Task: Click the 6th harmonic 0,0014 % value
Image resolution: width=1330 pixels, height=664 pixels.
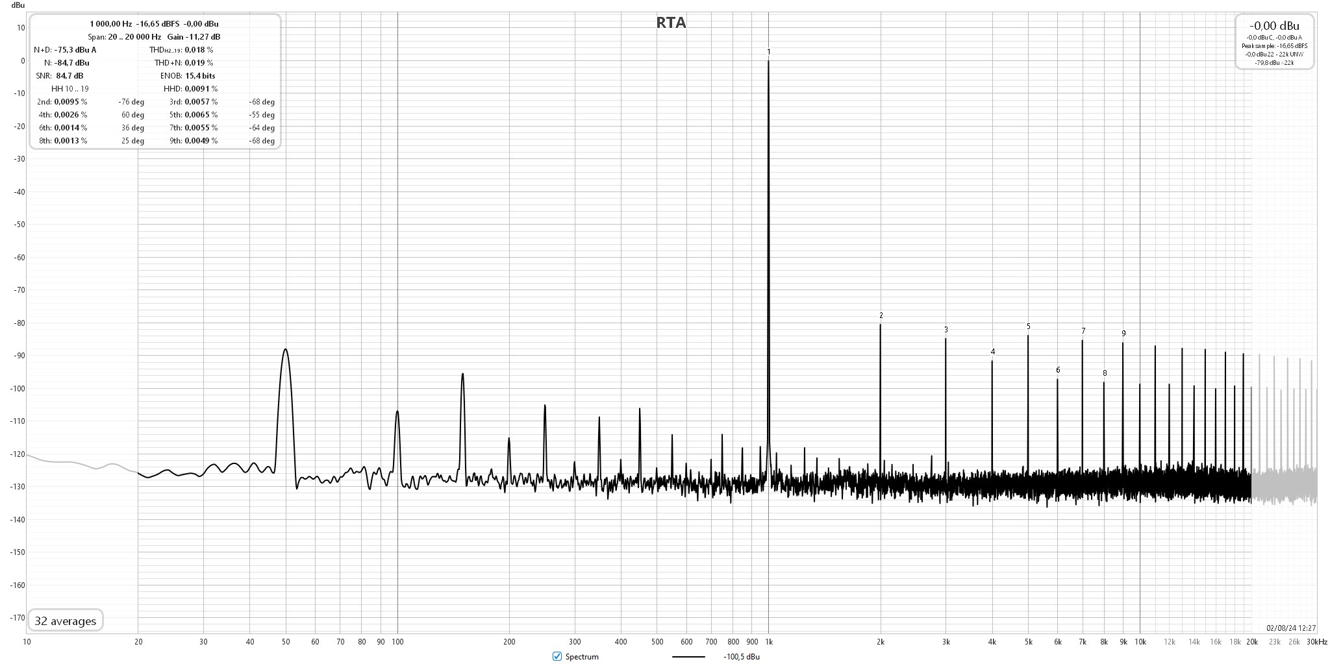Action: 71,128
